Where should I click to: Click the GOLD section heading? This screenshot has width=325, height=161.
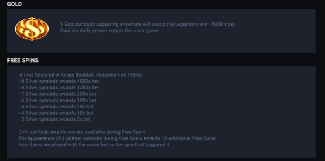coord(14,4)
